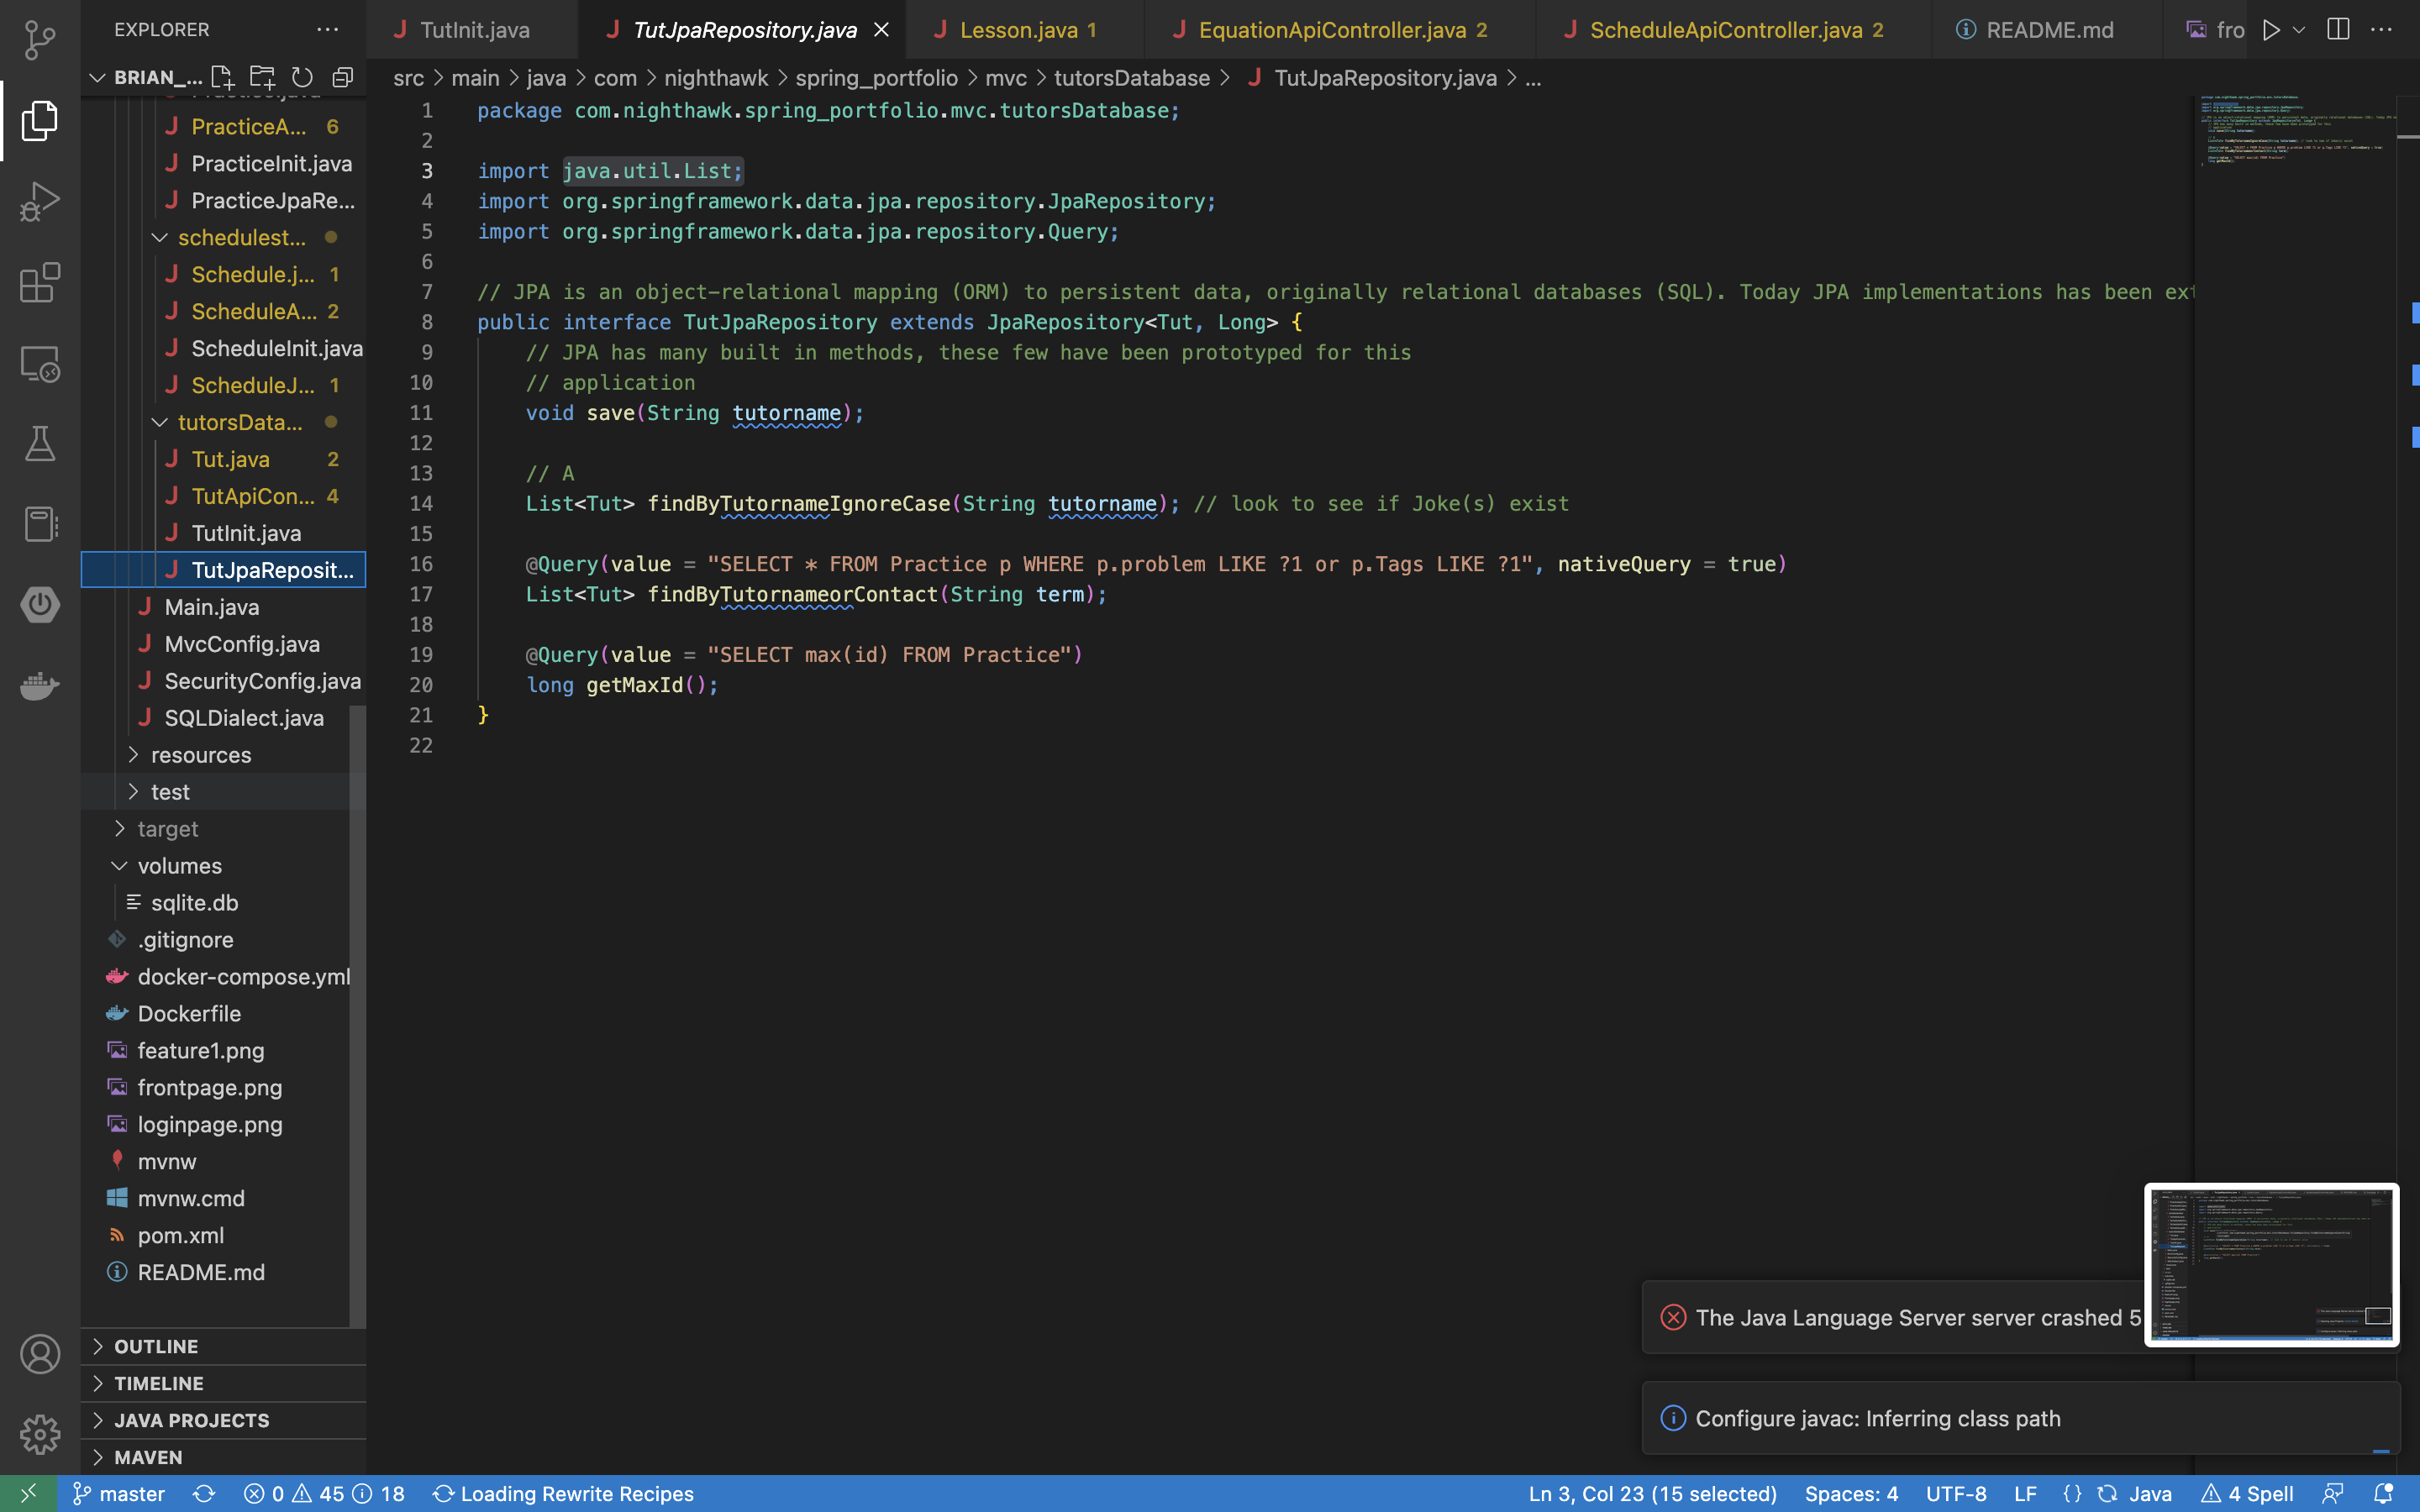Change encoding via UTF-8
Viewport: 2420px width, 1512px height.
tap(1956, 1493)
